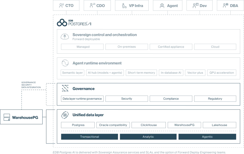Choose the WarehousePG box in Unified data layer
This screenshot has height=154, width=244.
[x=184, y=125]
